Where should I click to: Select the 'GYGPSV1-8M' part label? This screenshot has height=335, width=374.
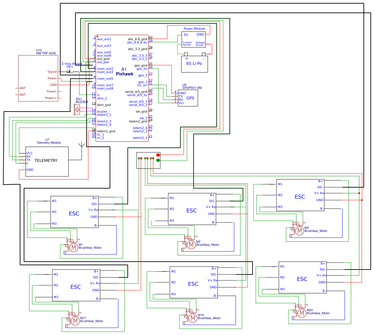pyautogui.click(x=192, y=88)
